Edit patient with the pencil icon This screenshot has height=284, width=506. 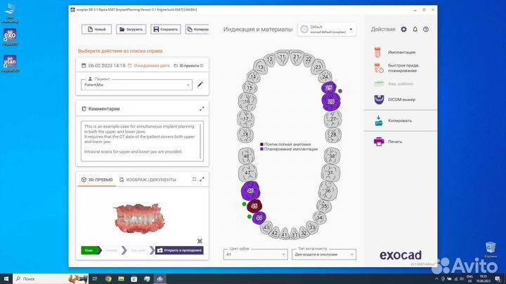pyautogui.click(x=200, y=84)
